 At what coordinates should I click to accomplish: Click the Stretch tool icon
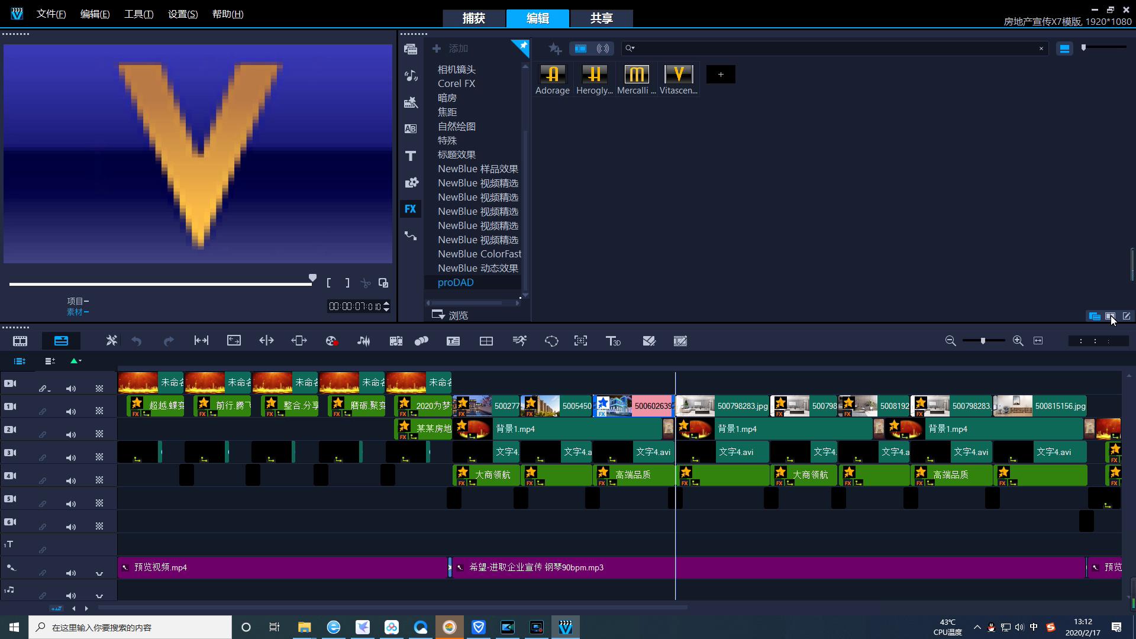234,341
